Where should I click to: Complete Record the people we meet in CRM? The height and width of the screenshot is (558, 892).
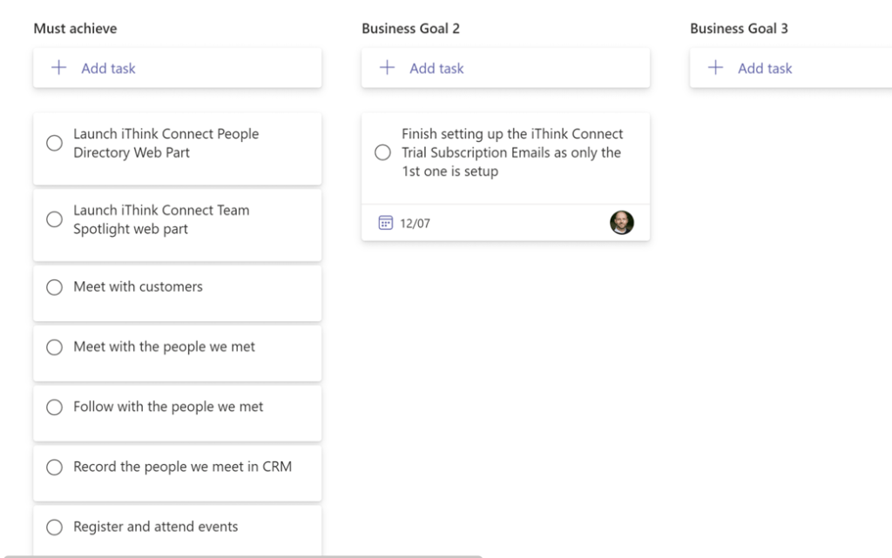[55, 467]
